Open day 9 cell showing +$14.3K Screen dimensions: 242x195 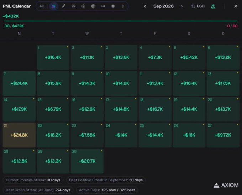(x=87, y=83)
